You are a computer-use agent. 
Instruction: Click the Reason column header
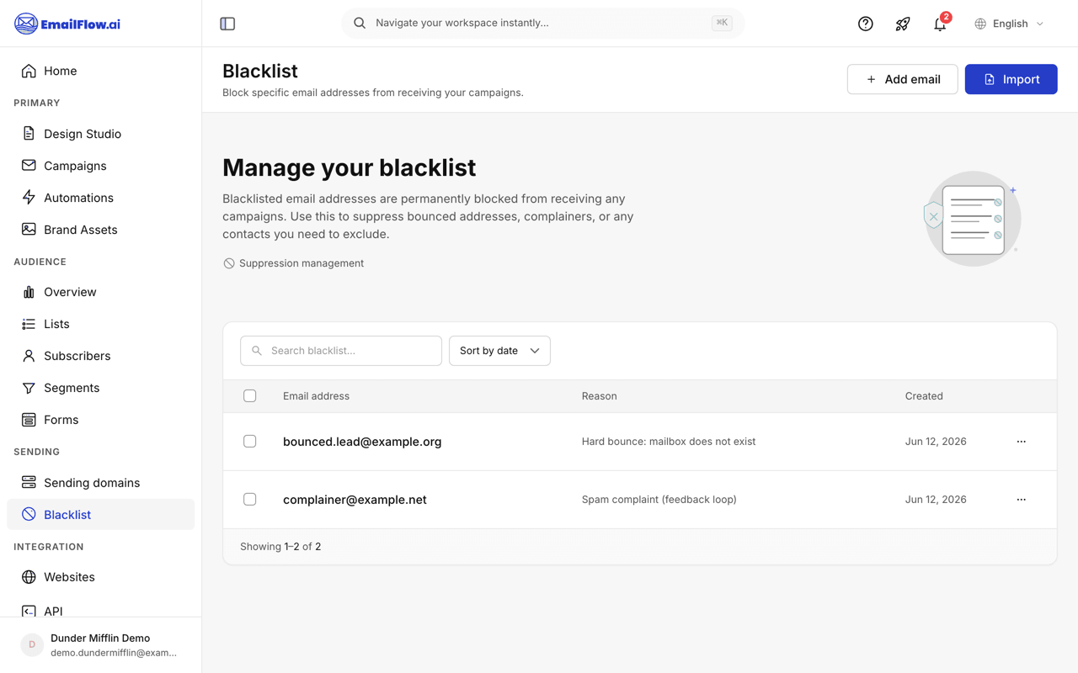point(599,396)
